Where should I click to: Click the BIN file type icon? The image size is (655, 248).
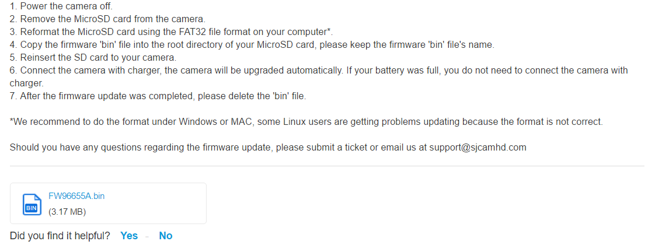click(x=32, y=204)
